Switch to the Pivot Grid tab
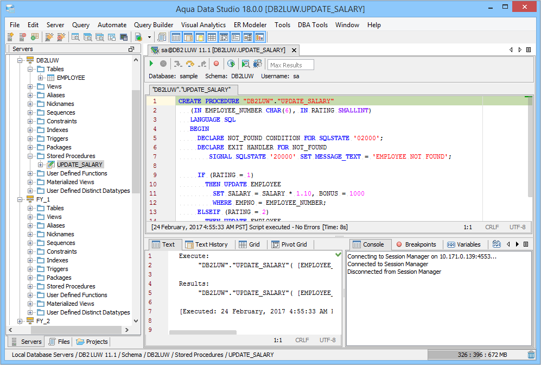The width and height of the screenshot is (541, 365). click(289, 244)
